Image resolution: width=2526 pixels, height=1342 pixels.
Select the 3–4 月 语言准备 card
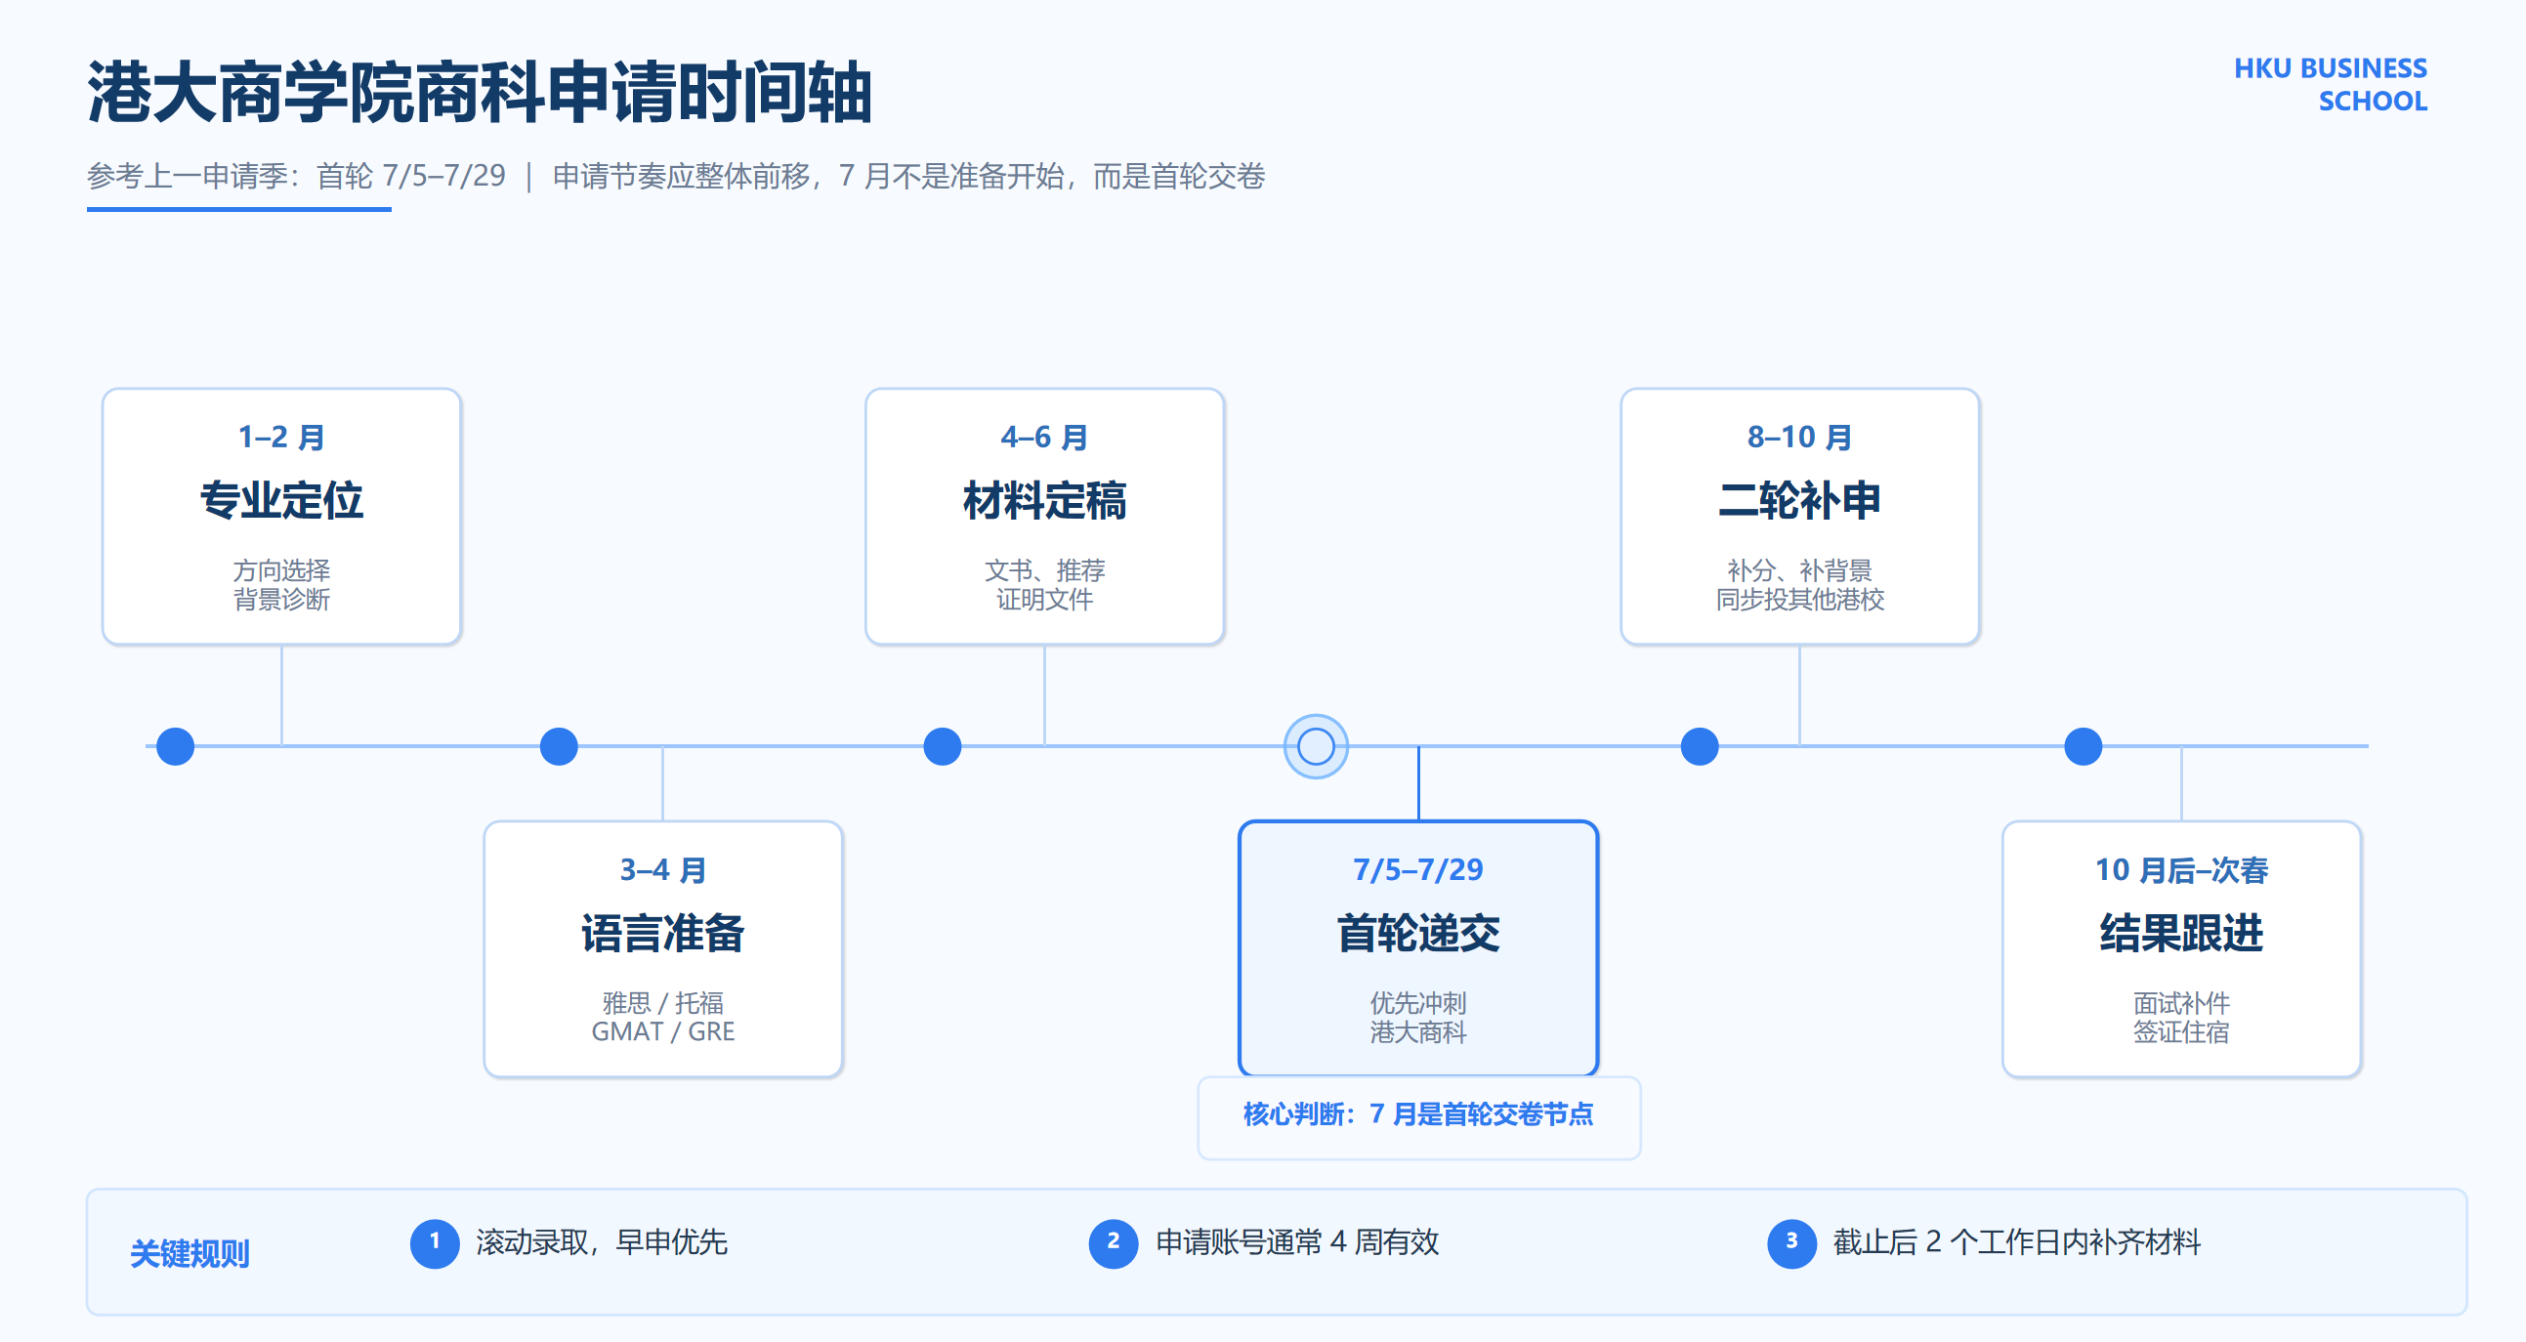663,949
